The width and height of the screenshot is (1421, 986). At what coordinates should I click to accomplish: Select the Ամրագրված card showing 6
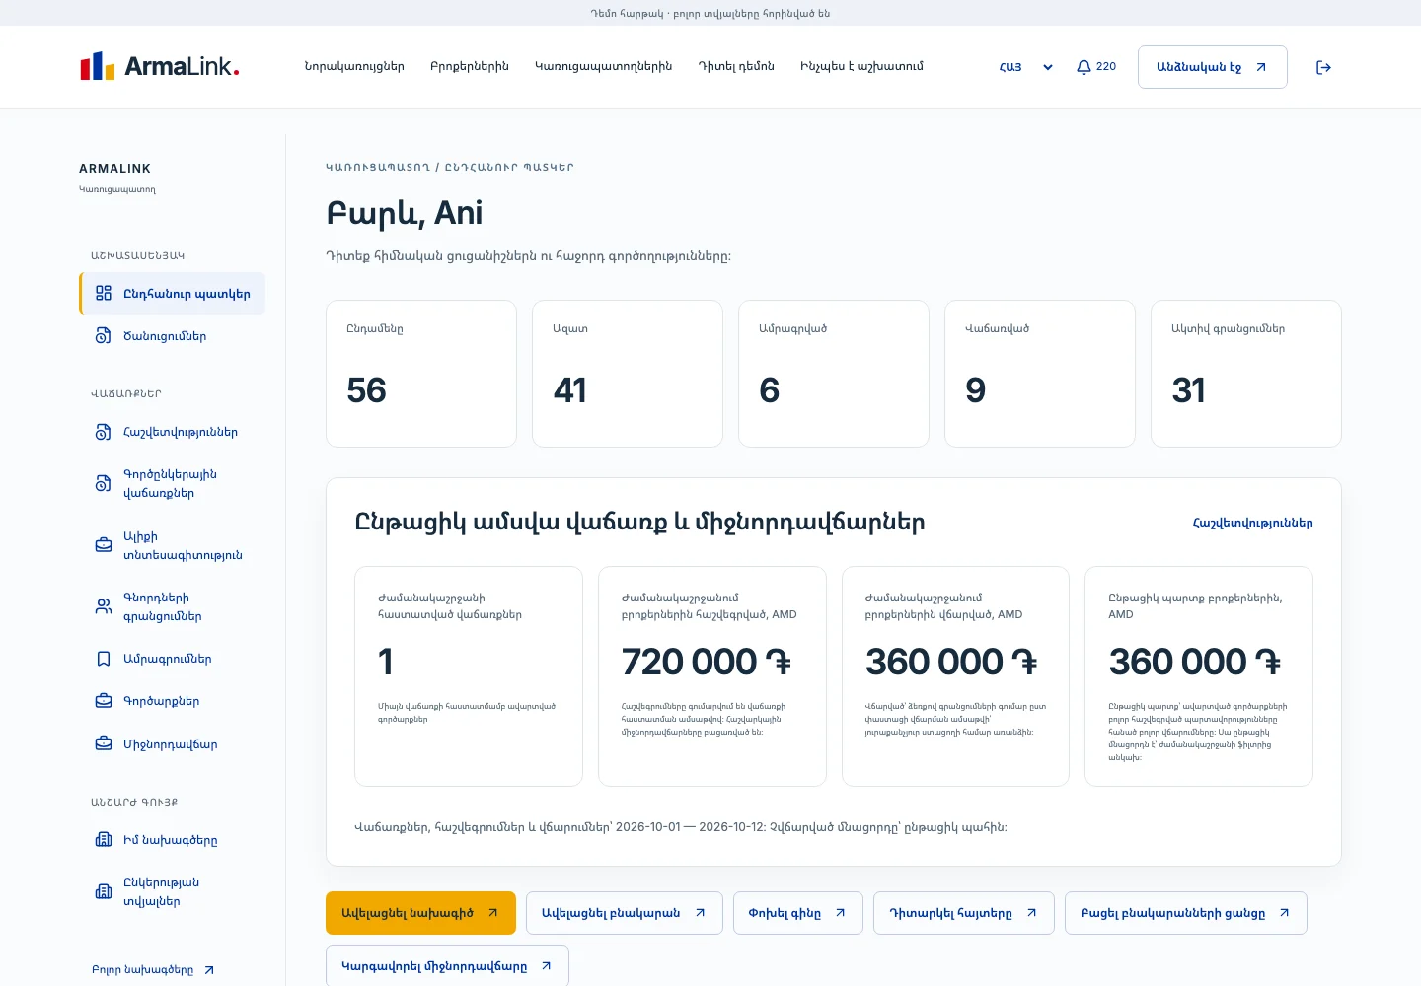(834, 374)
